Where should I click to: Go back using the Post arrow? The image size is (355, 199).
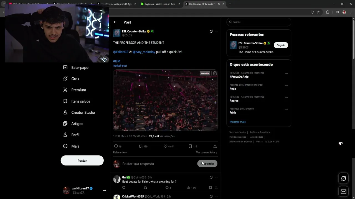click(115, 22)
